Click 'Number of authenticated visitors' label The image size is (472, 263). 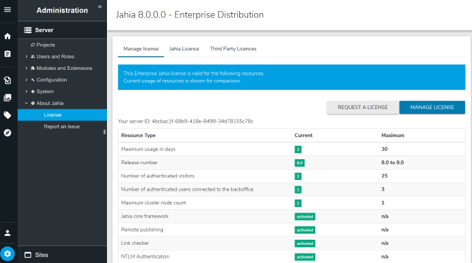pyautogui.click(x=158, y=176)
